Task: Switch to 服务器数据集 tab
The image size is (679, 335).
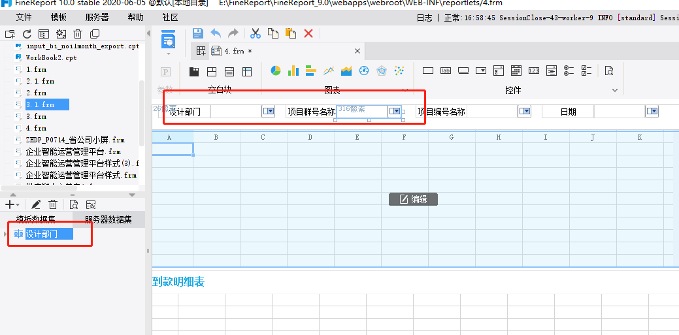Action: [x=108, y=219]
